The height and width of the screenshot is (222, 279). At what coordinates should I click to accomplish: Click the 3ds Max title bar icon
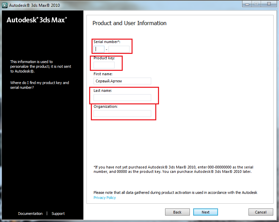pyautogui.click(x=5, y=5)
